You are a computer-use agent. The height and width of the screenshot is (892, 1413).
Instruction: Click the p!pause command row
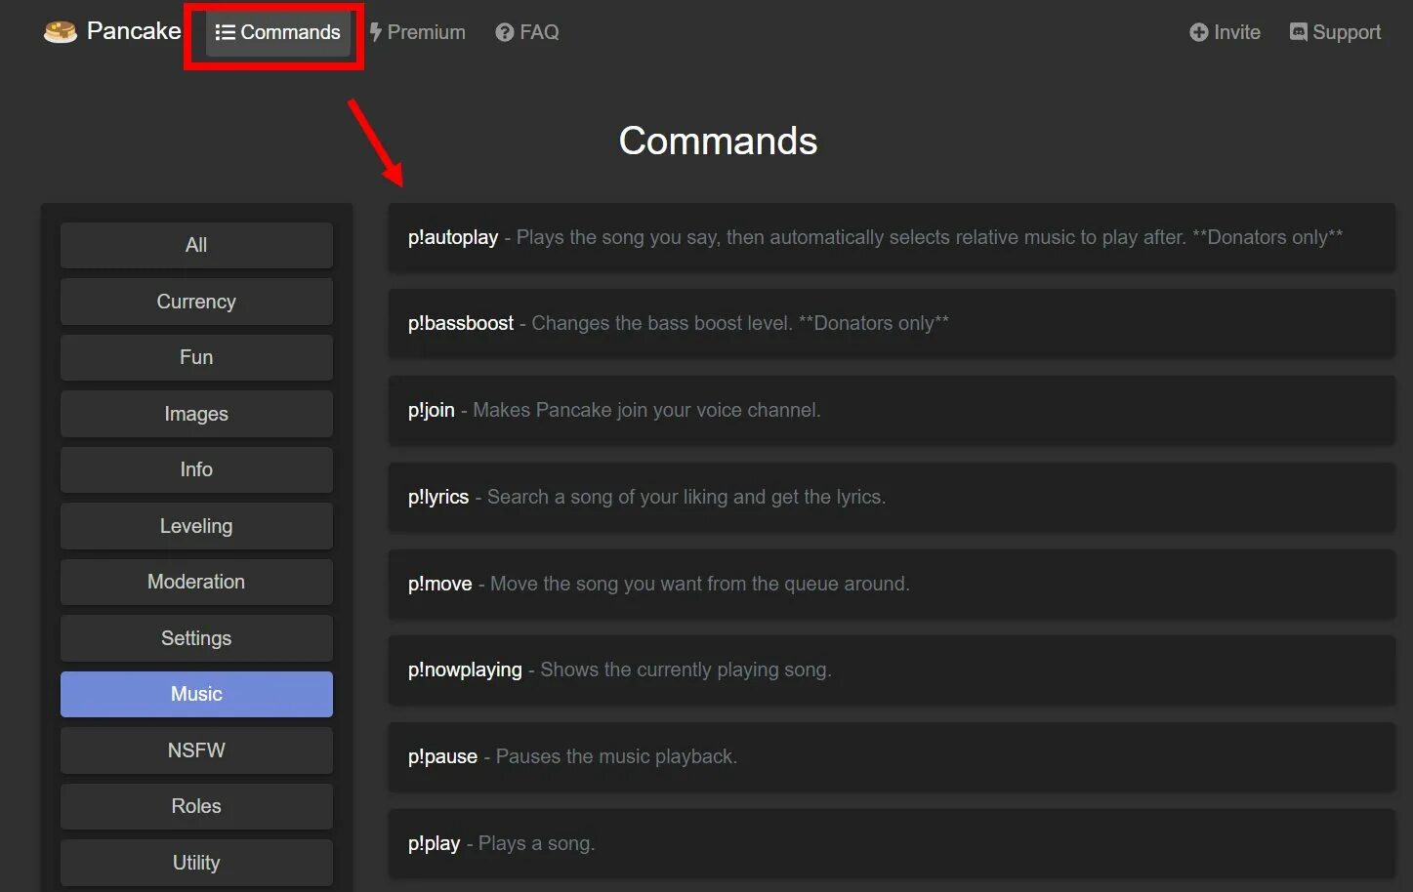pos(892,756)
